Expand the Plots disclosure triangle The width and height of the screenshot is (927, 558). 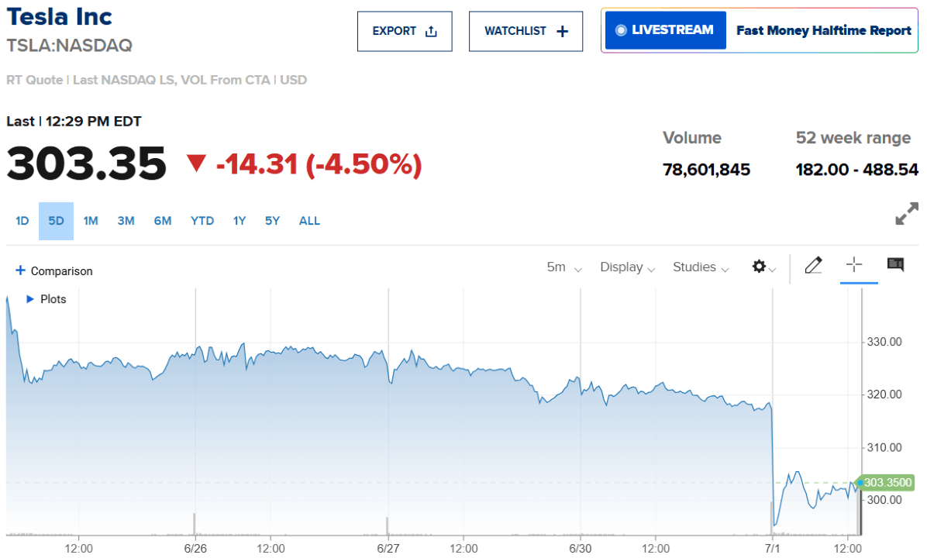30,299
